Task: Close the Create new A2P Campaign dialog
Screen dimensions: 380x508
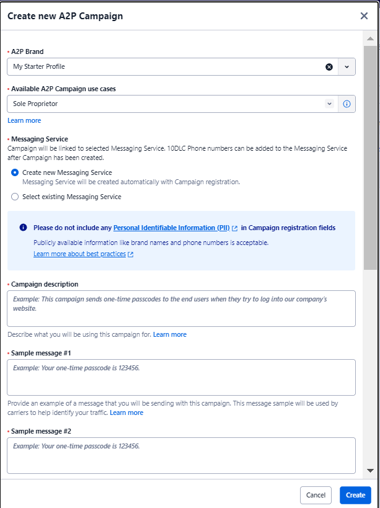Action: tap(364, 16)
